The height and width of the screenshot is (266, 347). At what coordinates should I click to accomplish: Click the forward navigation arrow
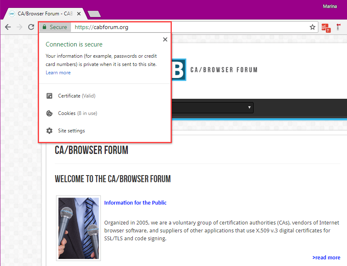coord(20,27)
